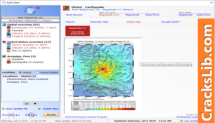This screenshot has width=215, height=123.
Task: Click the Update Now link
Action: pyautogui.click(x=51, y=109)
